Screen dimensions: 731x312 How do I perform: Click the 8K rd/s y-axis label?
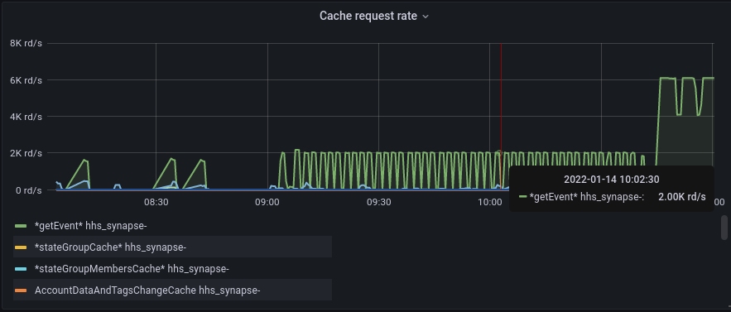26,43
